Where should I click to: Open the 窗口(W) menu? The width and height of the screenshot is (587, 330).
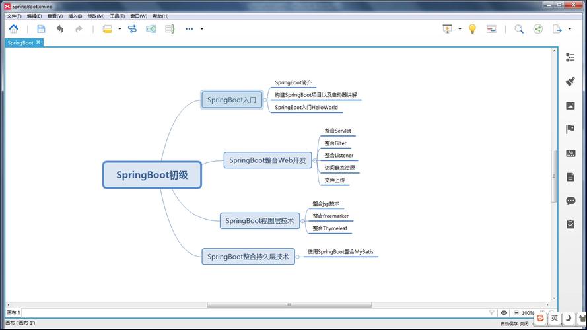(x=139, y=16)
